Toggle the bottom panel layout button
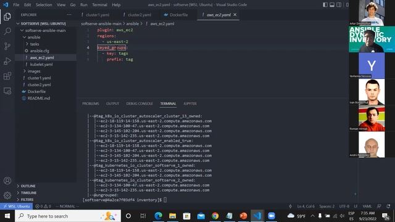 click(332, 4)
